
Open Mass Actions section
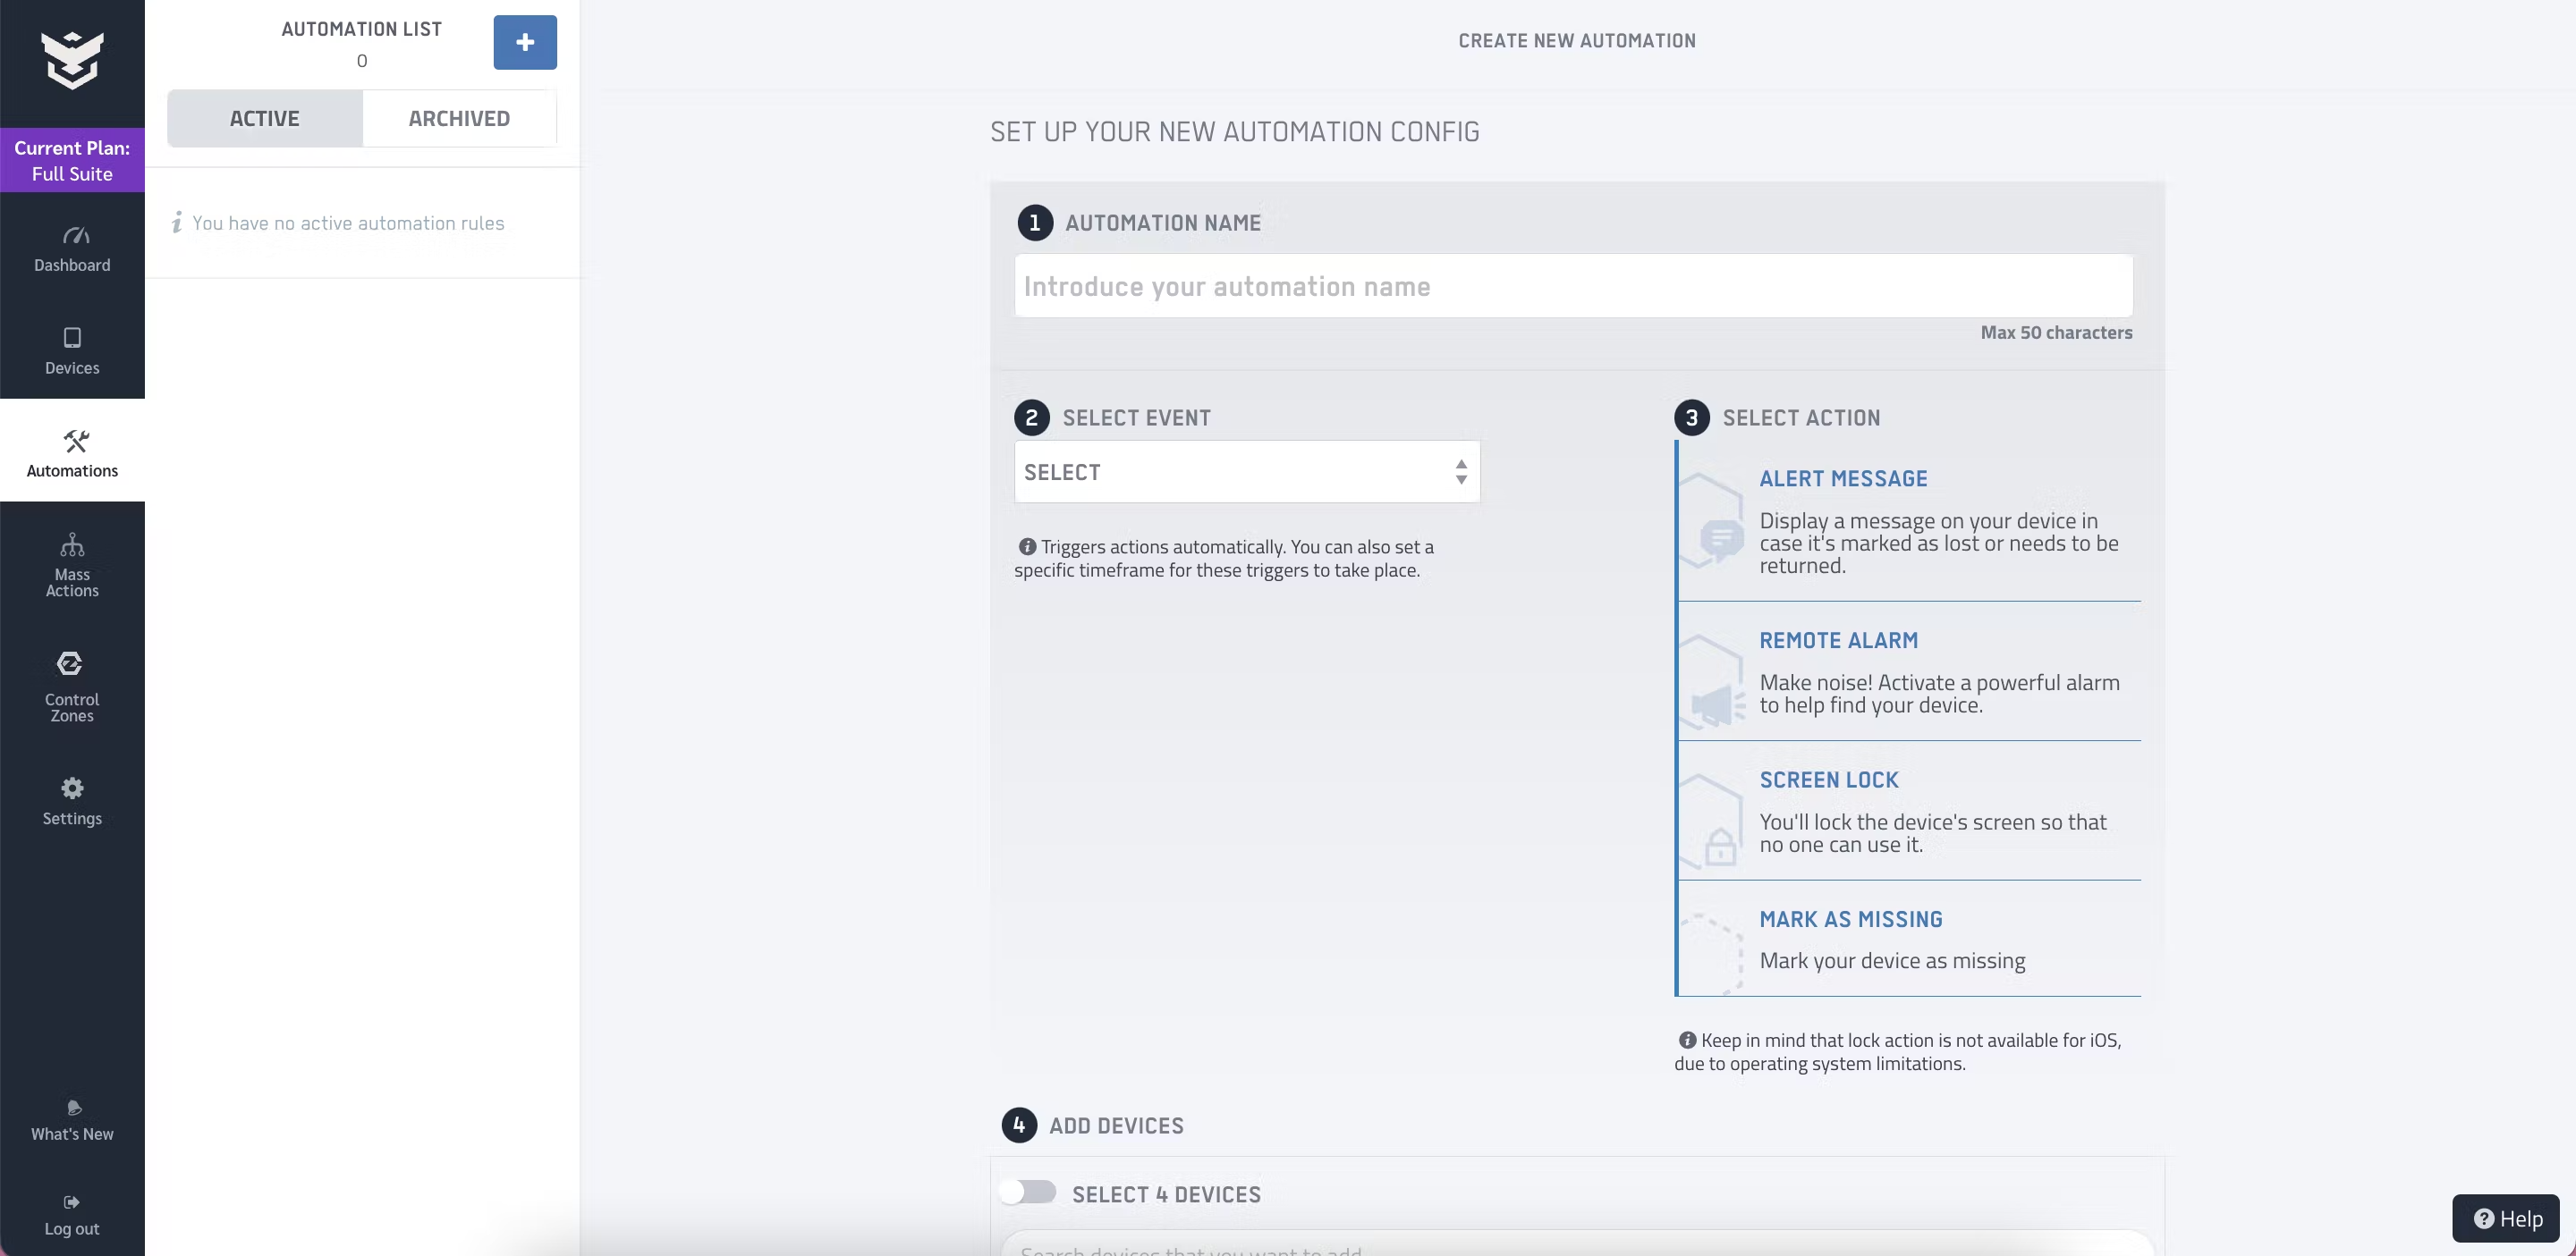[x=72, y=565]
